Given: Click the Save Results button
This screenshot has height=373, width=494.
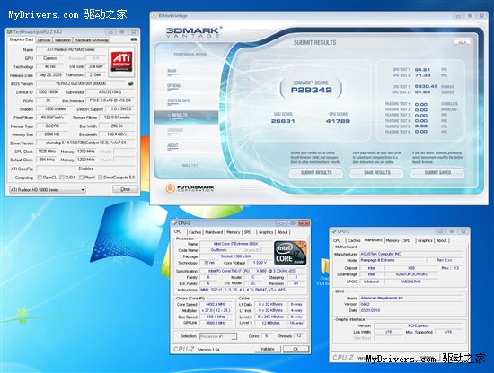Looking at the screenshot, I should (x=377, y=173).
